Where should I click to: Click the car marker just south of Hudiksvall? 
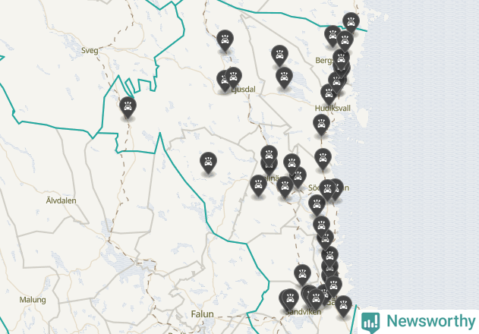(x=321, y=124)
